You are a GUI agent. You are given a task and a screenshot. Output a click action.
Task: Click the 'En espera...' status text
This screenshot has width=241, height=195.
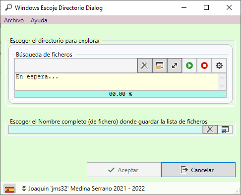(37, 76)
